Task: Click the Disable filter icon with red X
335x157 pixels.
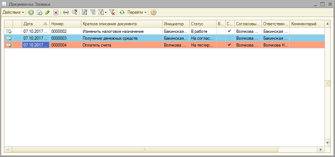Action: (112, 12)
